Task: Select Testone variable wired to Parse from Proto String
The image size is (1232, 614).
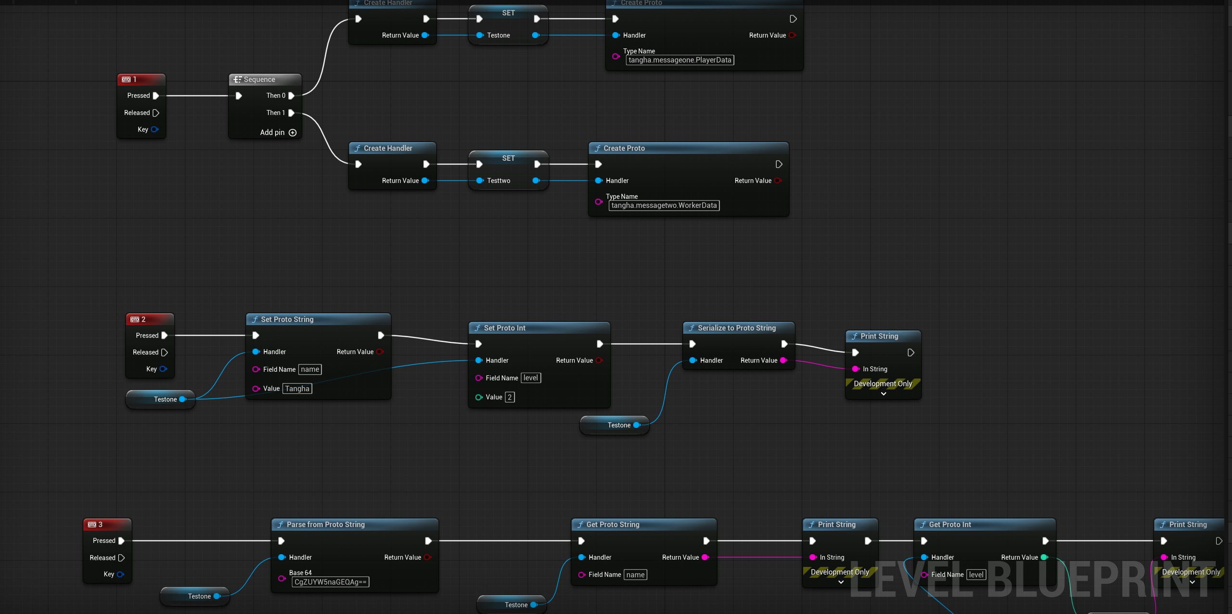Action: tap(195, 596)
